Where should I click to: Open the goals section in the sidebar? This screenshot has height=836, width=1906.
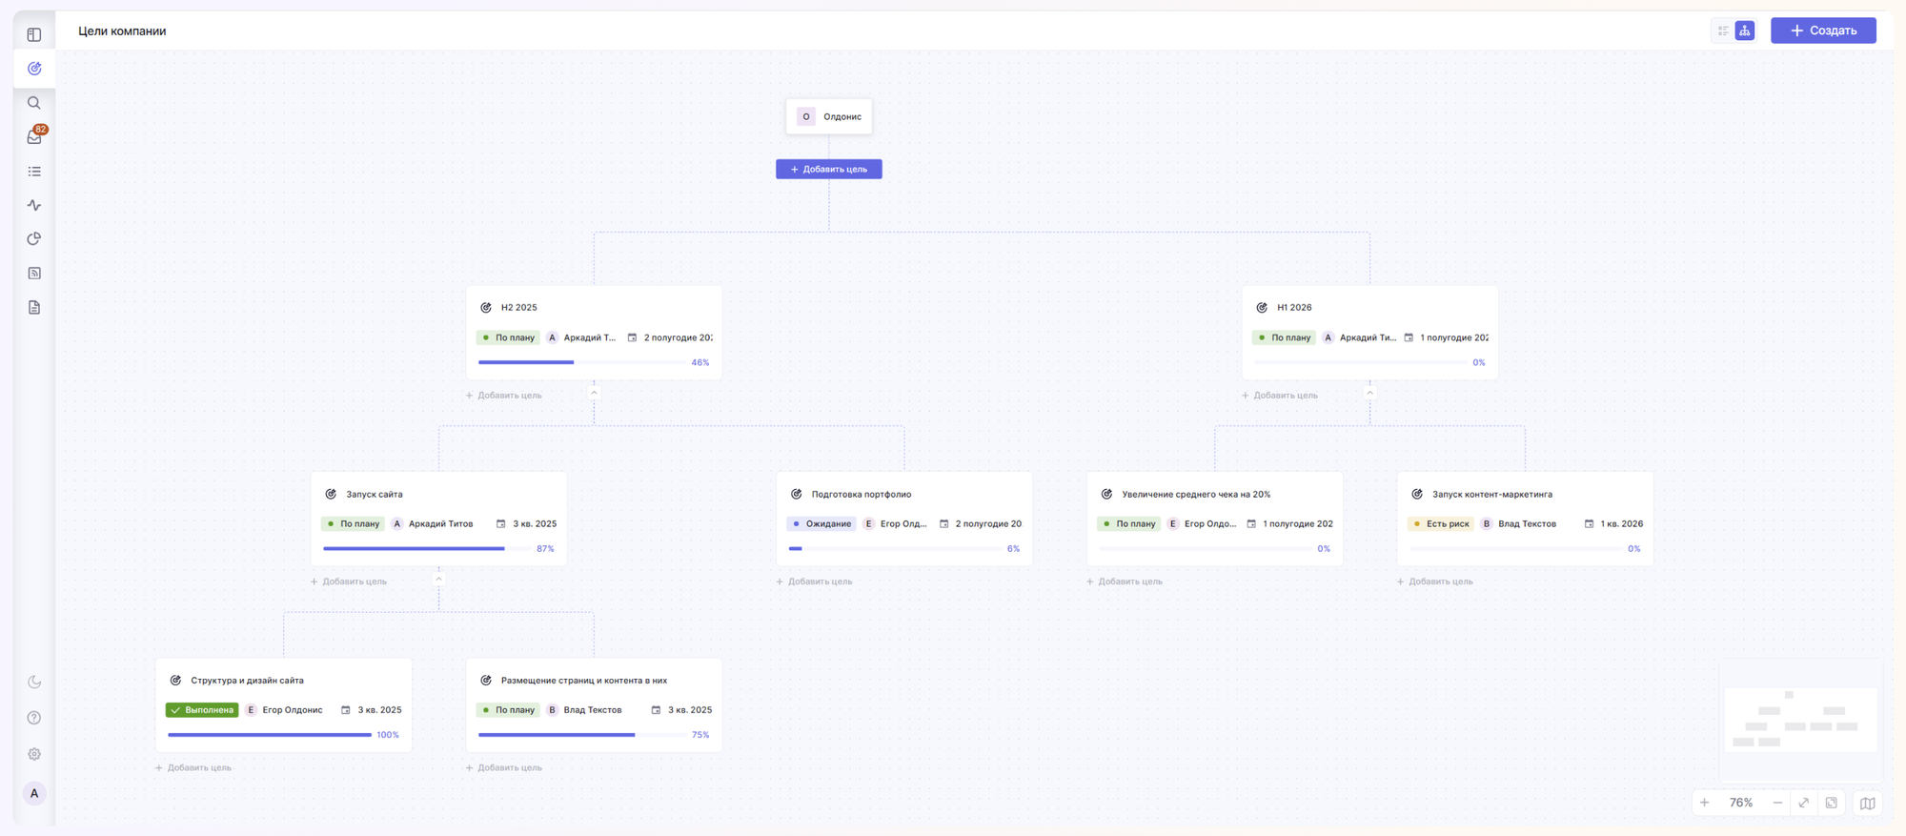34,69
